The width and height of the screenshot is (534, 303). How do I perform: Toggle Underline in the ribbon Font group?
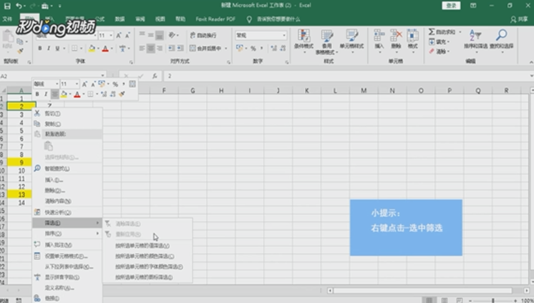coord(57,49)
